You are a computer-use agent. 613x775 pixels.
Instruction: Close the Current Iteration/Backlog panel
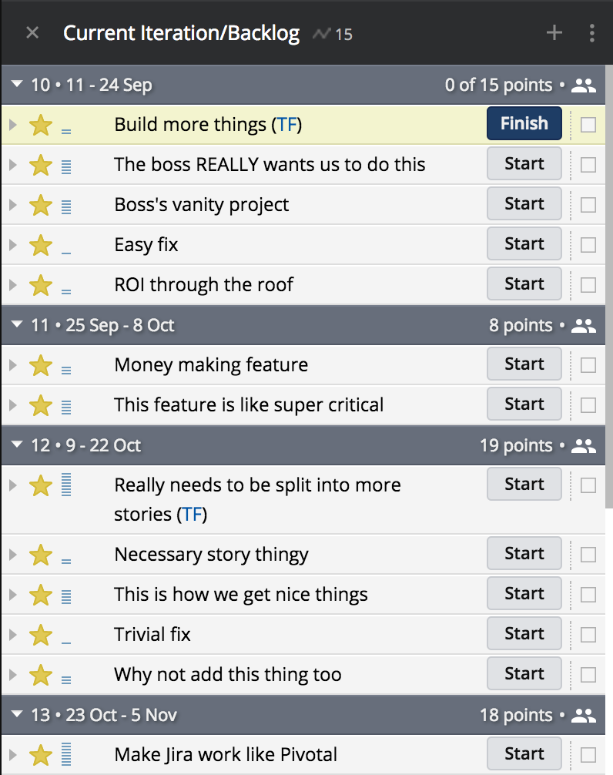click(32, 33)
